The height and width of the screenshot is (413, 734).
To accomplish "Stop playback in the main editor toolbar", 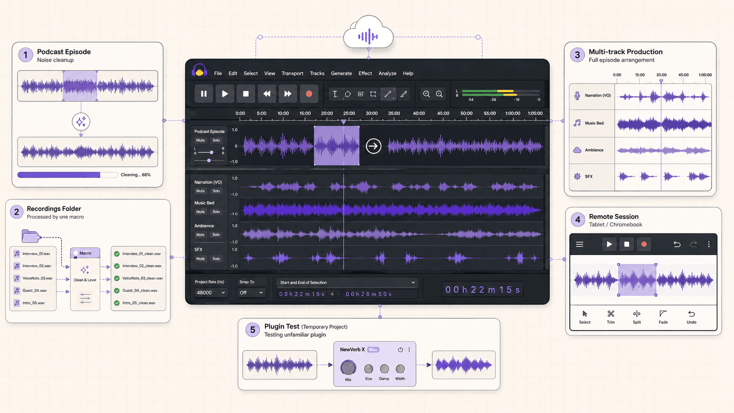I will click(246, 93).
